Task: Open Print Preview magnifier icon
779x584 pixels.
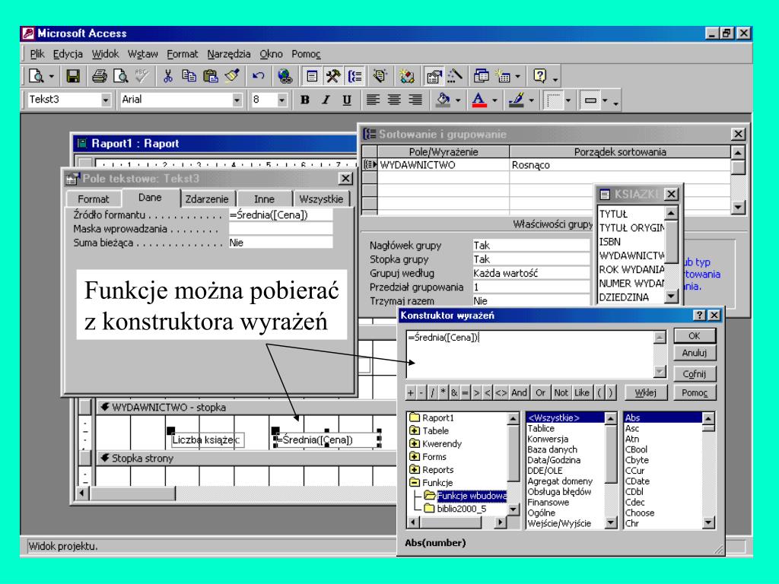Action: coord(120,76)
